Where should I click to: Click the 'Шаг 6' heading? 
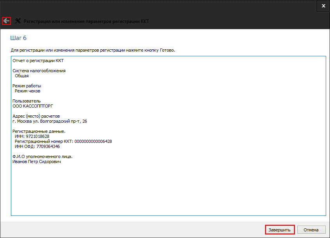[x=18, y=38]
